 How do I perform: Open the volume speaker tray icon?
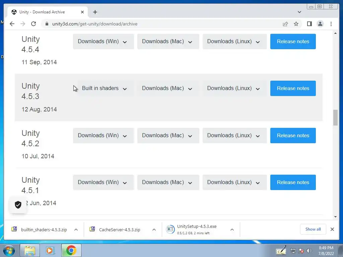pyautogui.click(x=309, y=251)
